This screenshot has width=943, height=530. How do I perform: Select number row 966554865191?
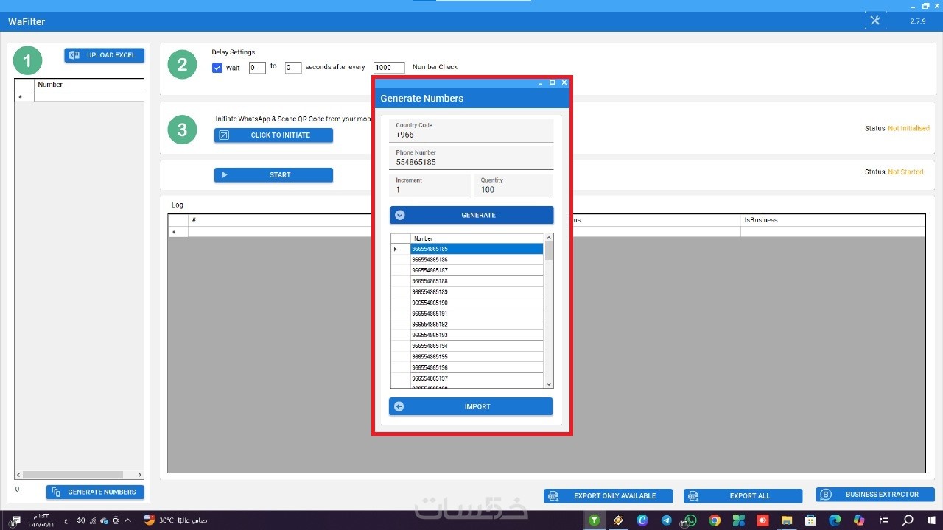pos(477,314)
